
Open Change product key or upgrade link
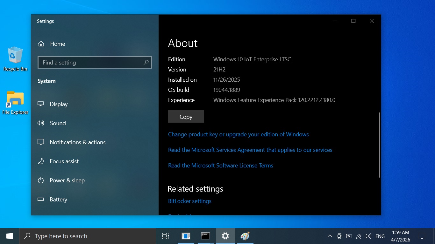pyautogui.click(x=238, y=134)
